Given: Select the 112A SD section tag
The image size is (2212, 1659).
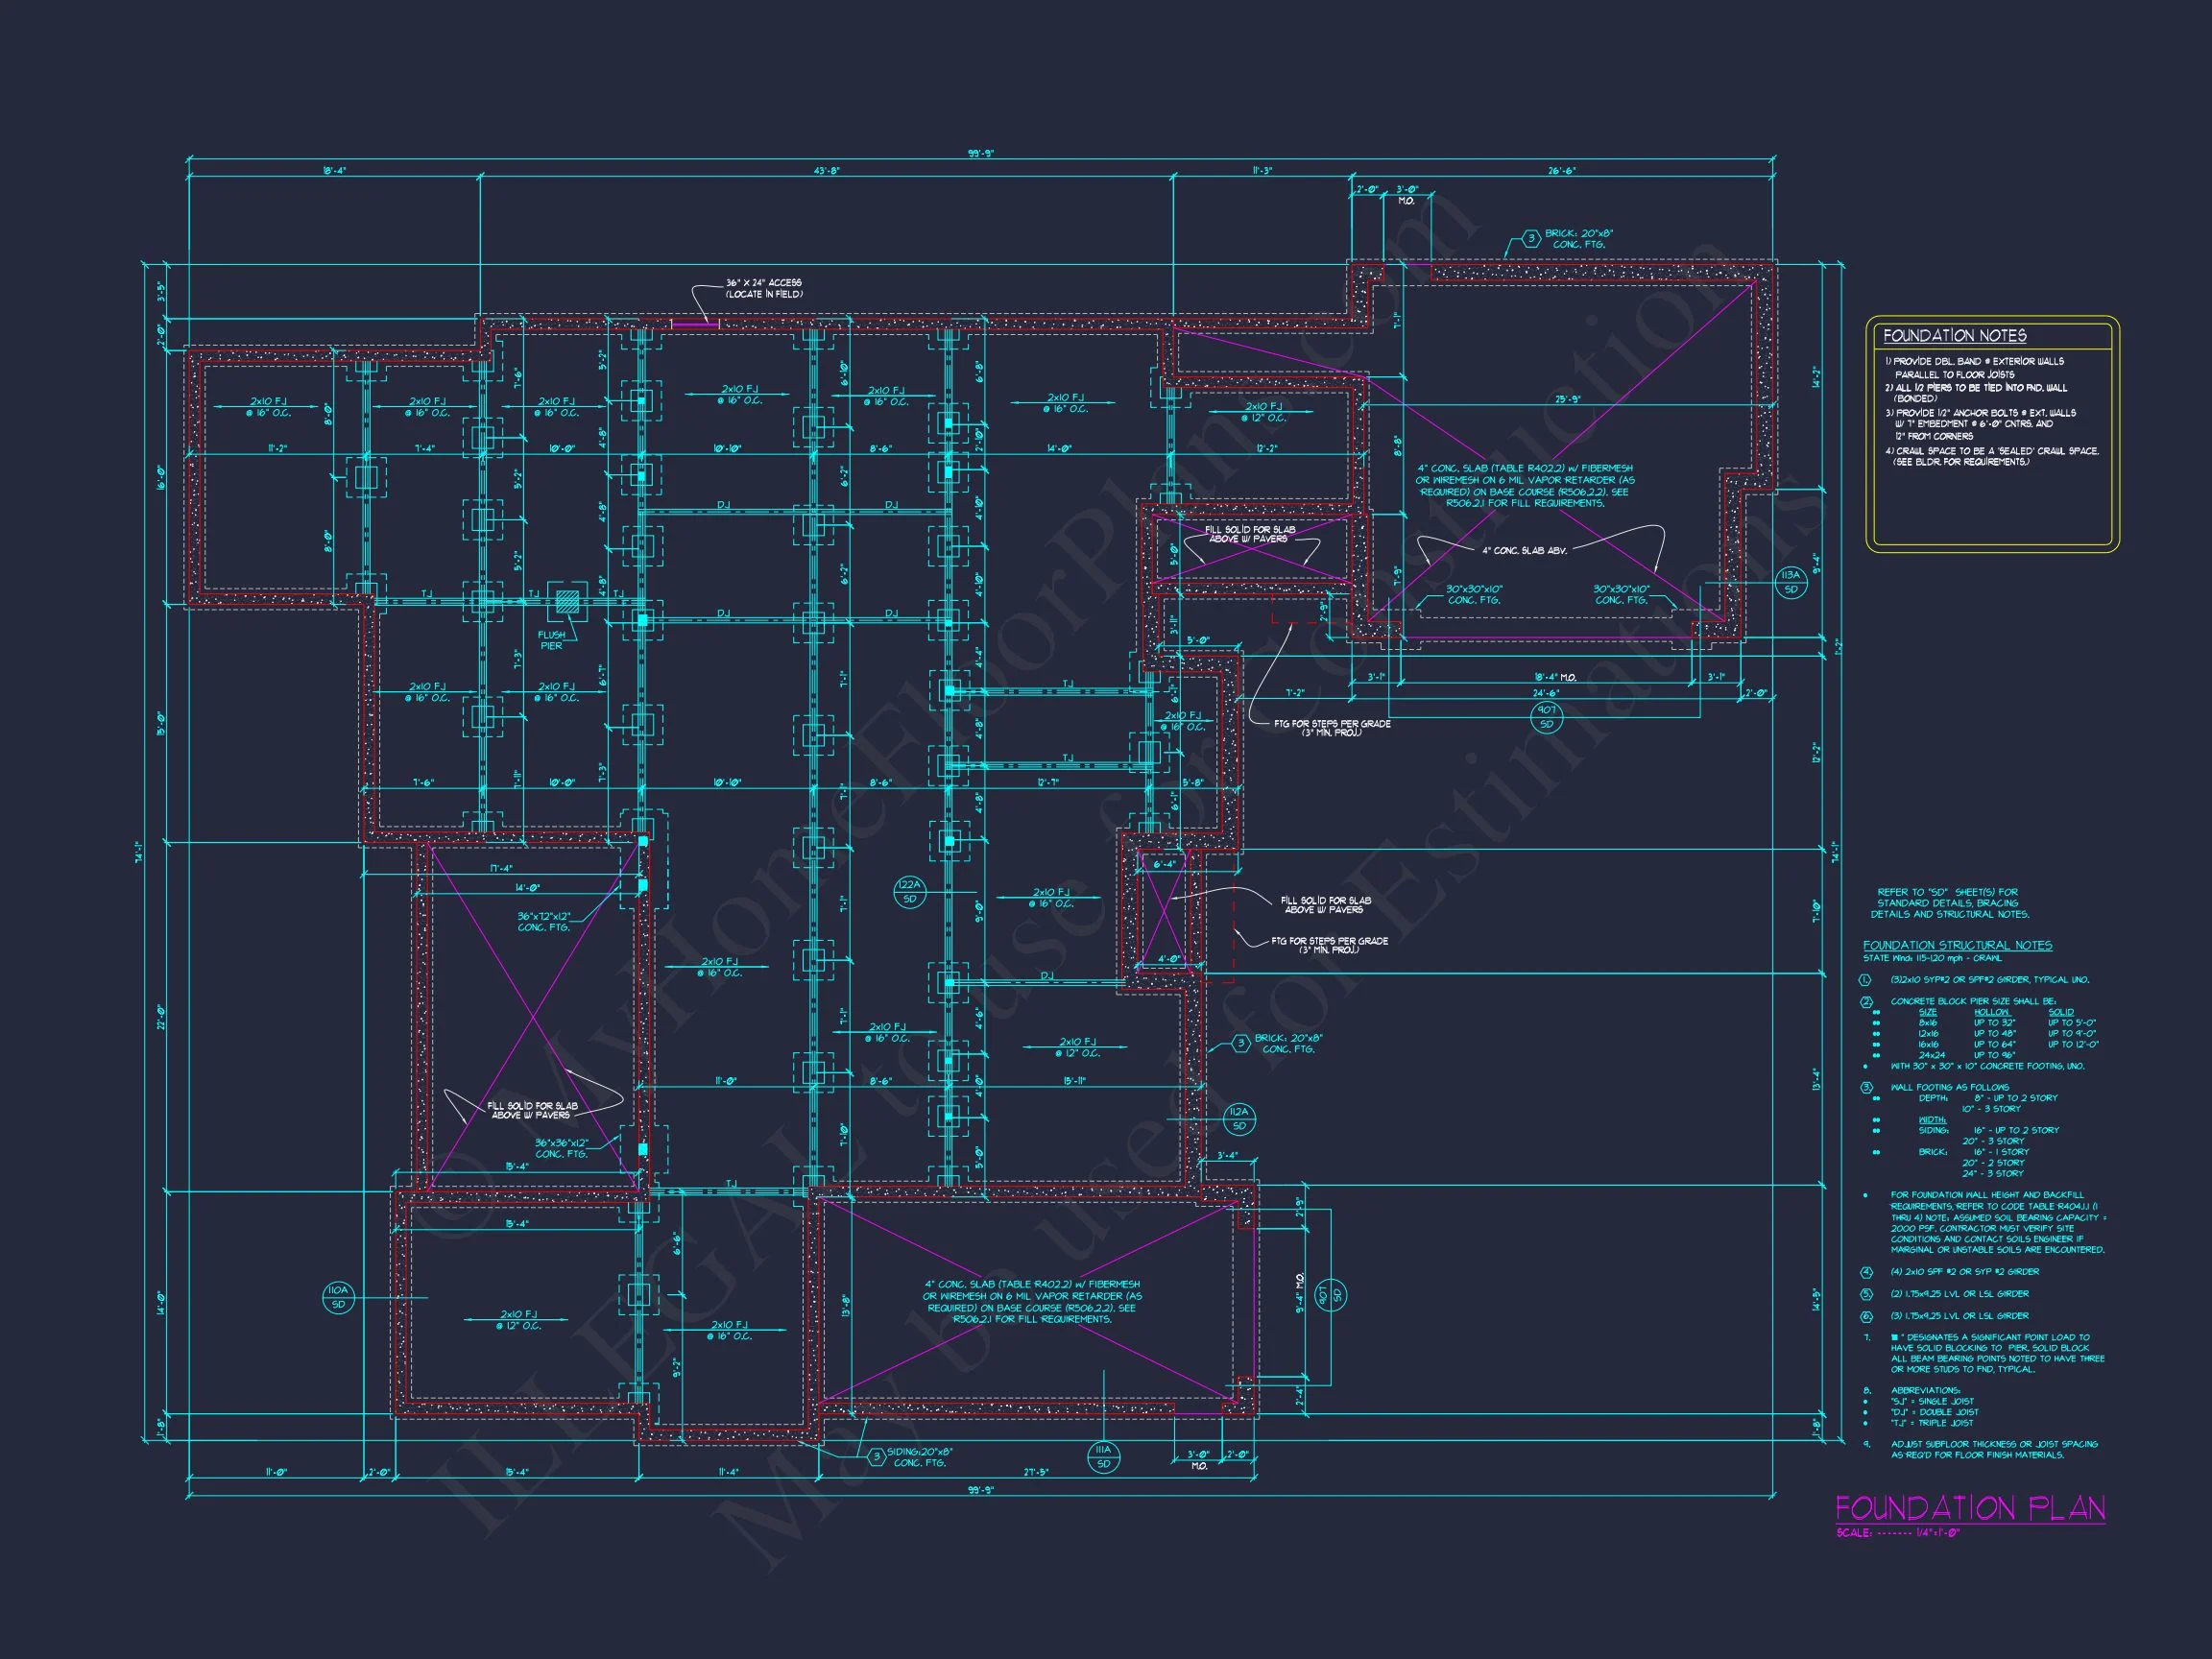Looking at the screenshot, I should coord(1239,1119).
